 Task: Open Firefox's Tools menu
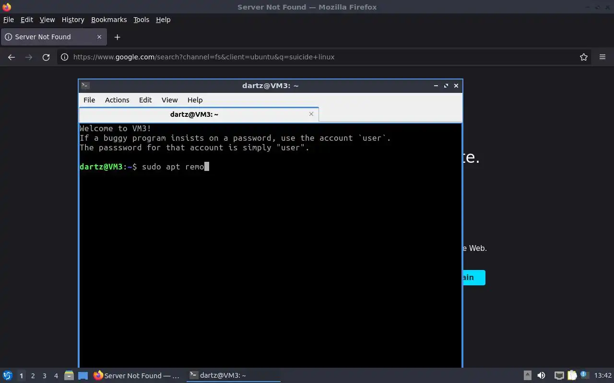pyautogui.click(x=142, y=20)
